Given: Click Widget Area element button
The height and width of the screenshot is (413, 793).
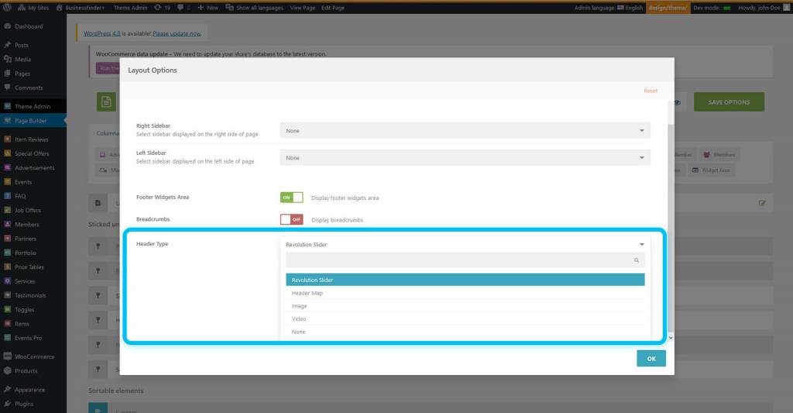Looking at the screenshot, I should point(711,170).
